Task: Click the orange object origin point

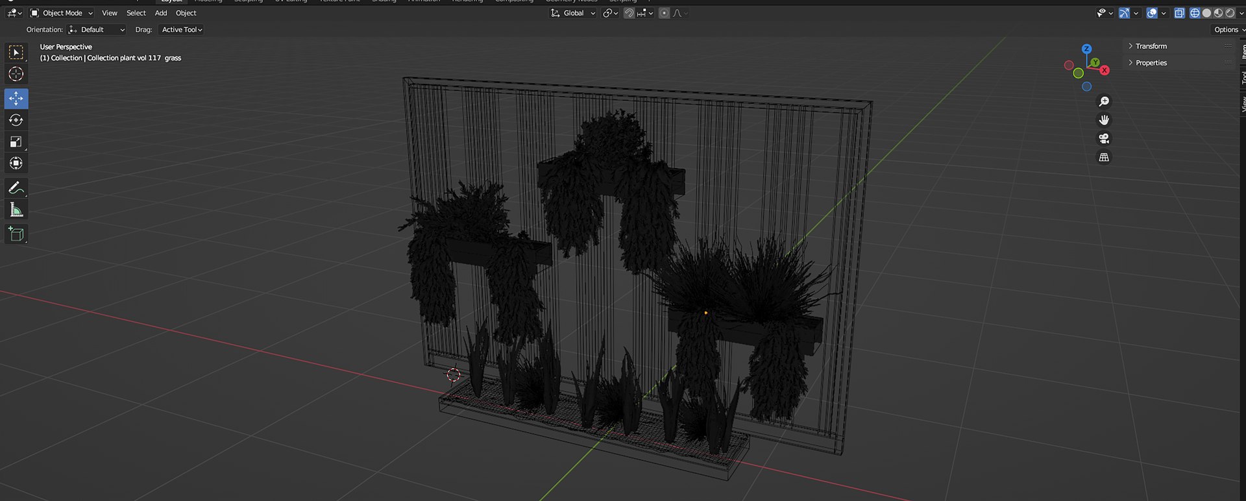Action: 705,313
